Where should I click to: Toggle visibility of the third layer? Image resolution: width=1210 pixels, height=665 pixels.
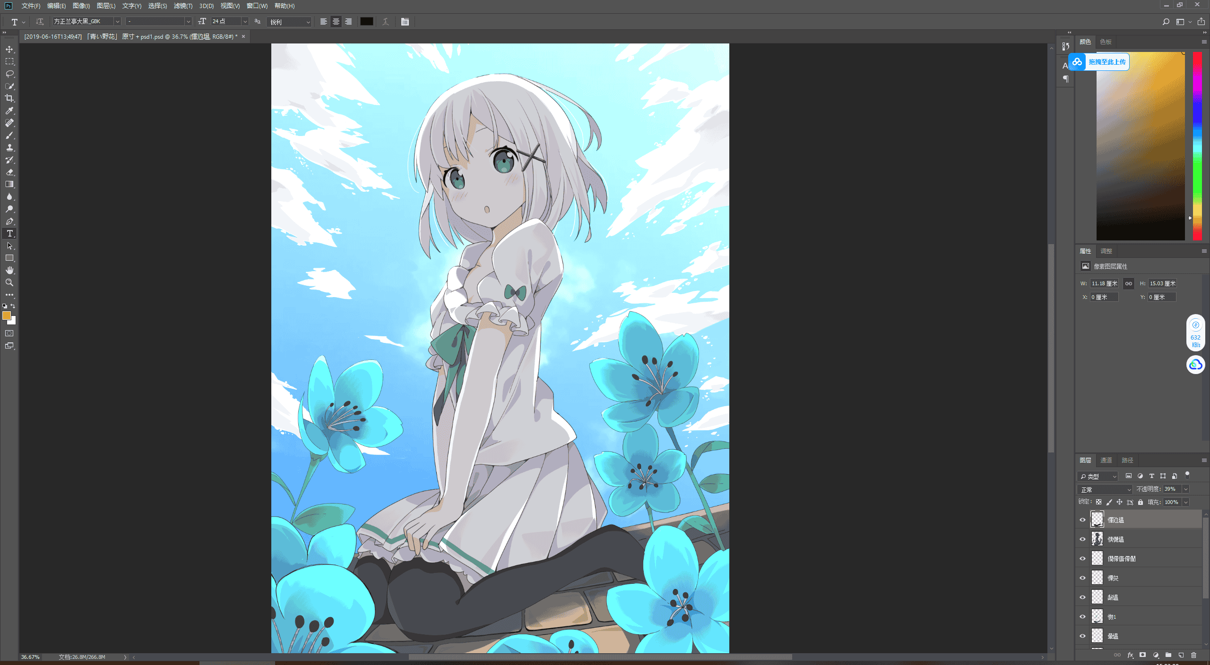[x=1082, y=558]
